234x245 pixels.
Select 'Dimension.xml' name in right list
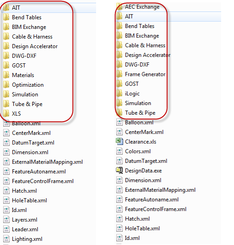(143, 180)
